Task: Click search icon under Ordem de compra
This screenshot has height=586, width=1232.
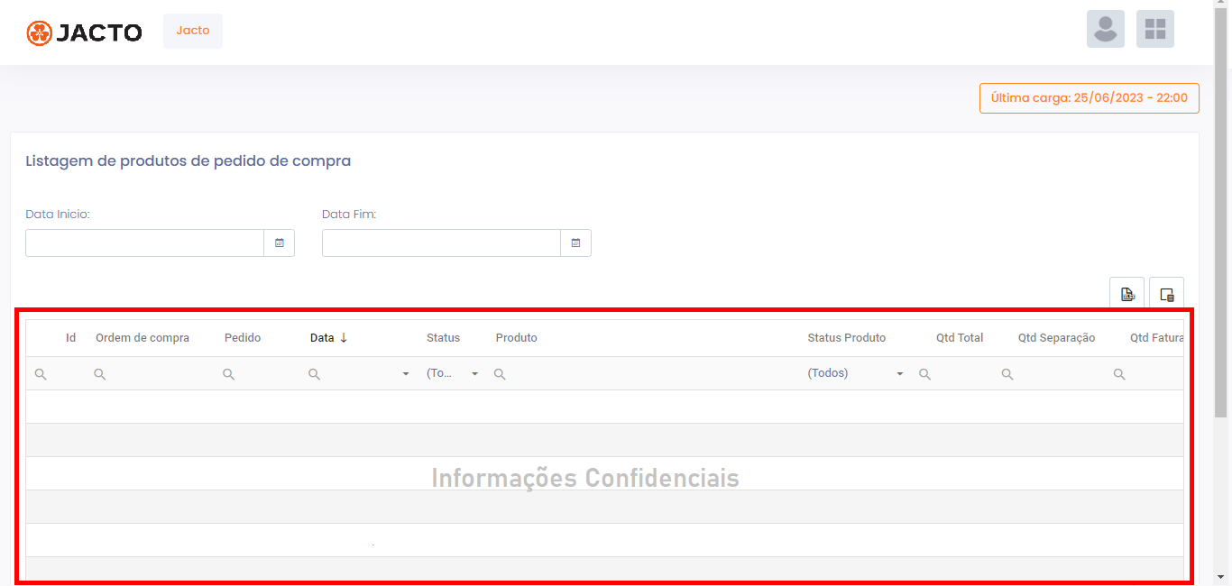Action: [x=100, y=374]
